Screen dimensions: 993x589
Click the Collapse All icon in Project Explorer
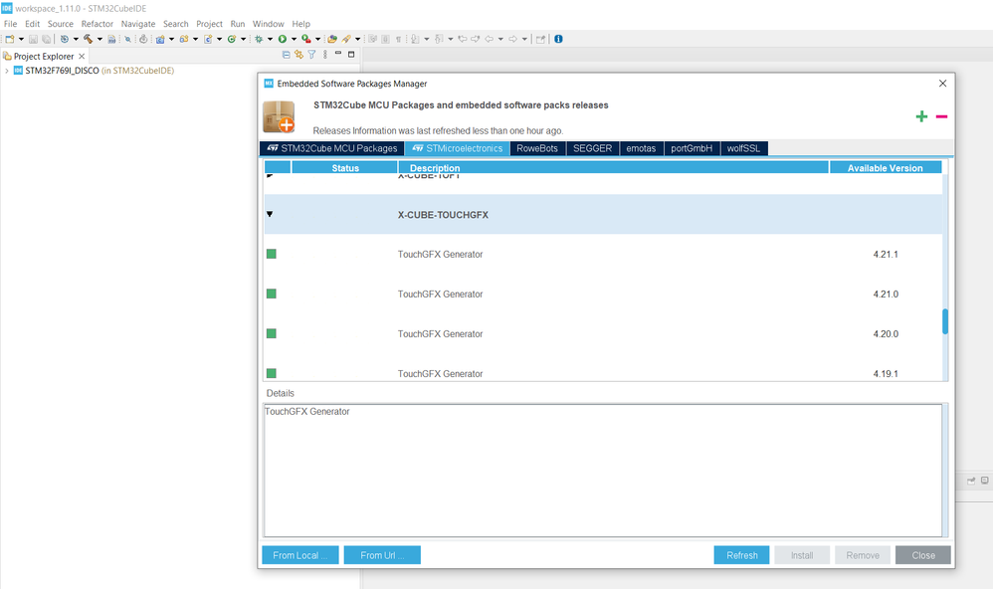[286, 55]
